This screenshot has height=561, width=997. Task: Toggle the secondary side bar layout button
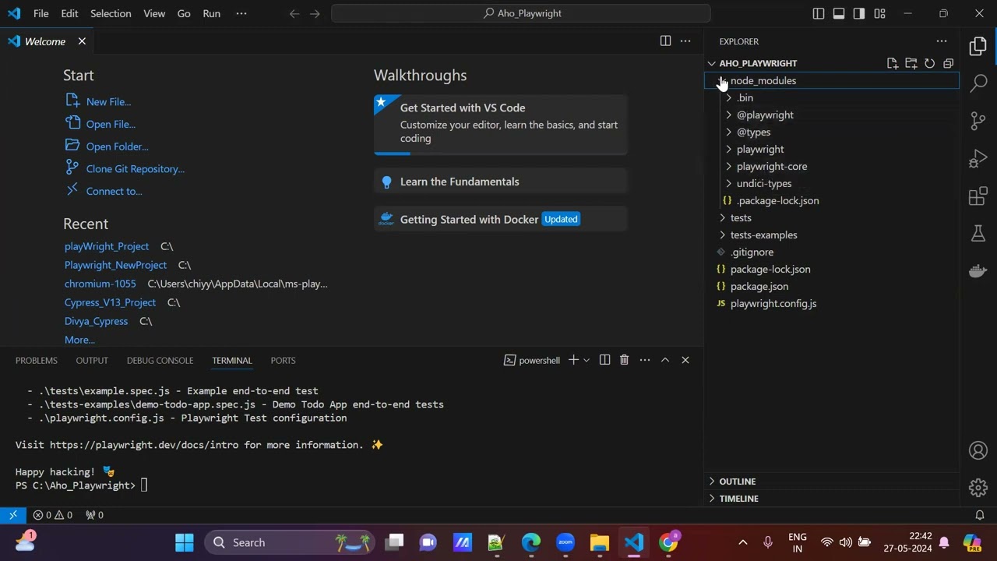tap(859, 13)
